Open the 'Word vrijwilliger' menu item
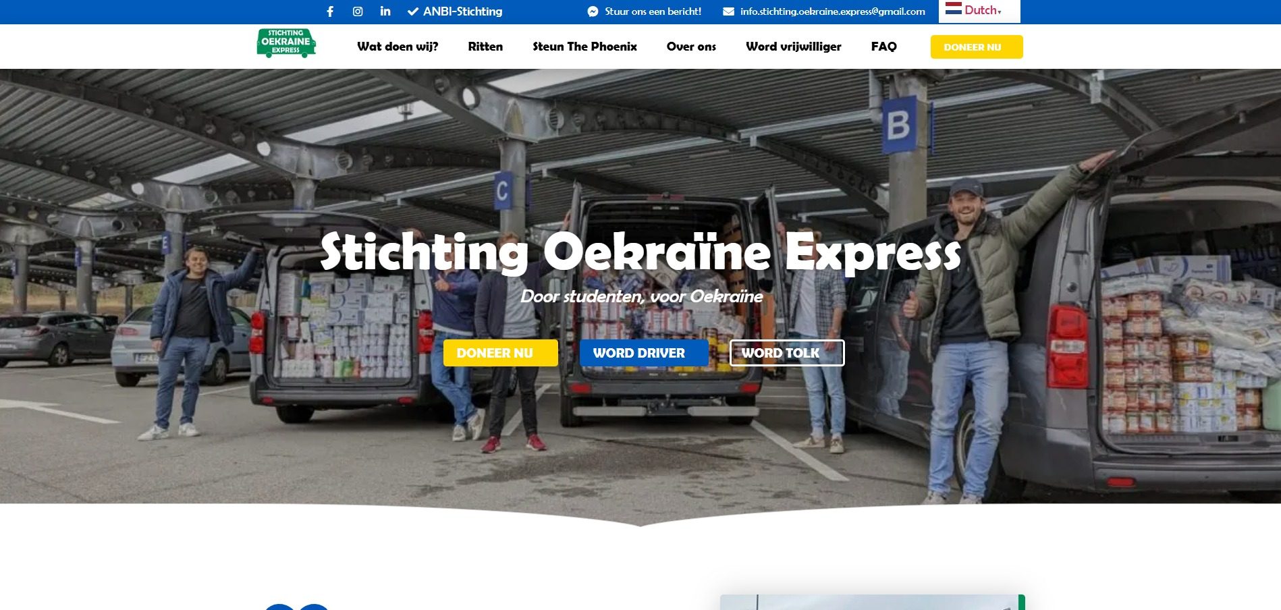Screen dimensions: 1281x610 (793, 47)
